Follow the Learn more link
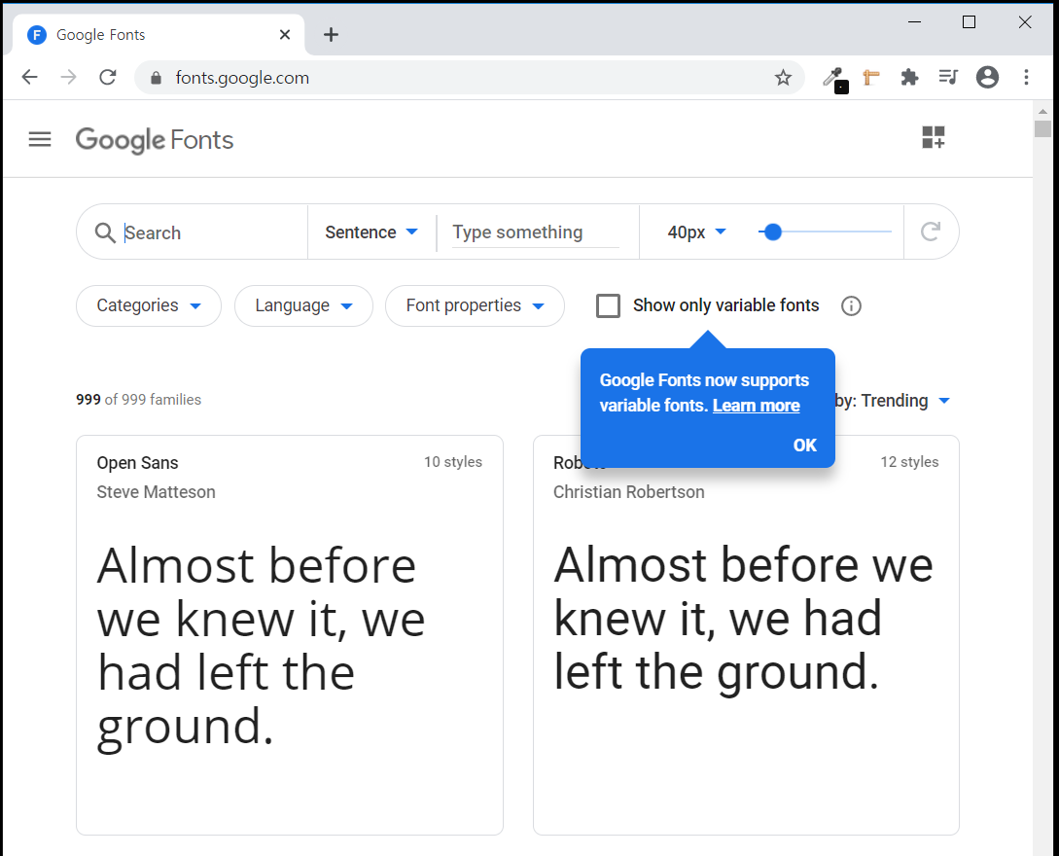 (756, 406)
